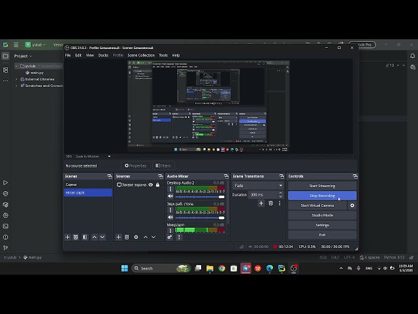The image size is (418, 314).
Task: Show hidden system tray icons chevron
Action: [x=341, y=268]
